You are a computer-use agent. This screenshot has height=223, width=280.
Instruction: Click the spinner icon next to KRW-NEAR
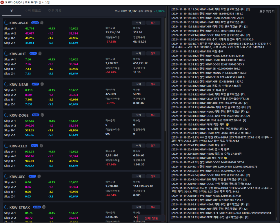tap(6, 84)
